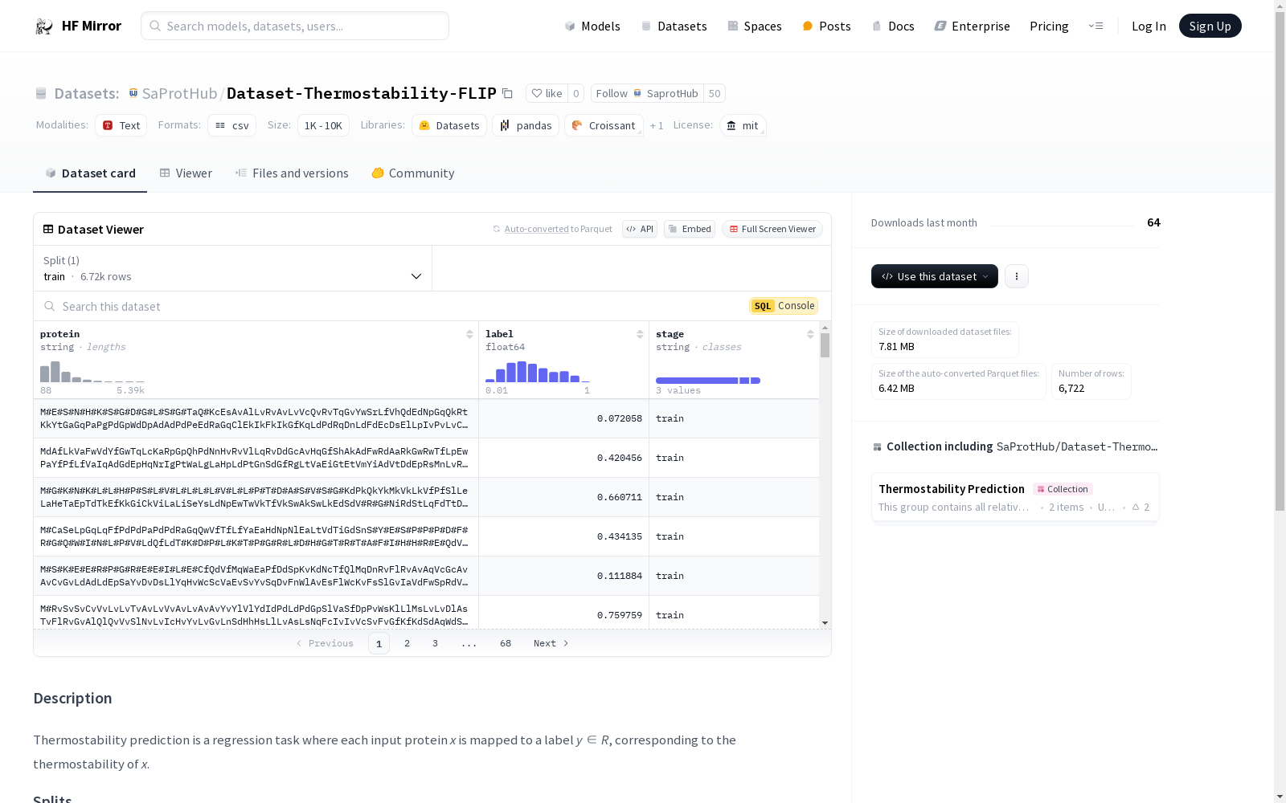
Task: Sort the stage column
Action: click(810, 334)
